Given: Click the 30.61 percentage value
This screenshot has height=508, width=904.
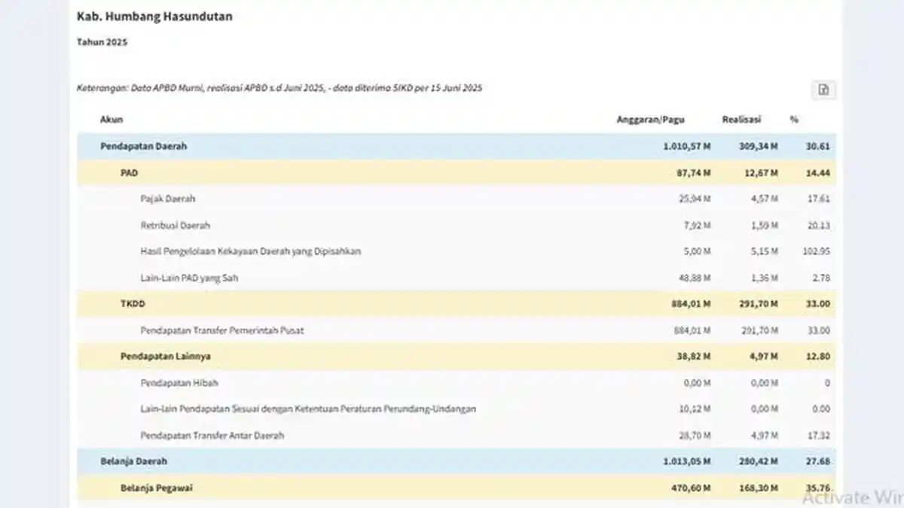Looking at the screenshot, I should point(818,146).
